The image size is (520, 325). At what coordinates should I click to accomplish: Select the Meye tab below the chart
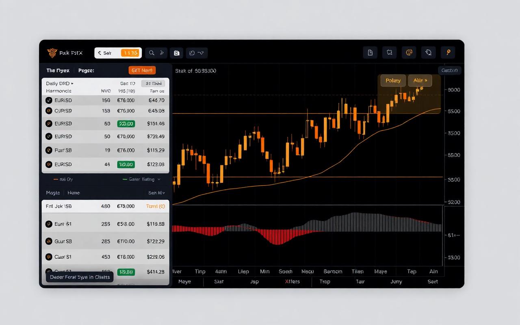(x=184, y=282)
